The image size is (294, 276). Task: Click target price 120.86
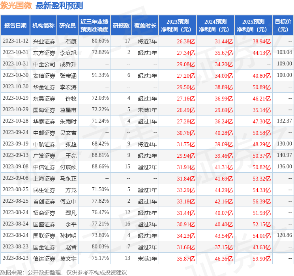click(x=285, y=235)
